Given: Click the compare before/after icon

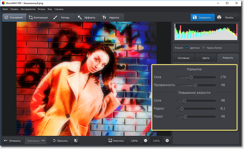Looking at the screenshot, I should click(x=75, y=141).
